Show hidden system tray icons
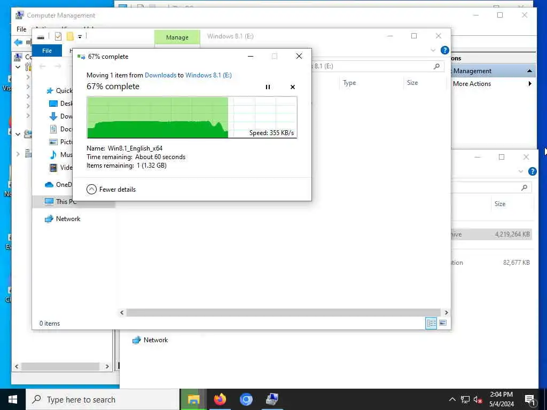Screen dimensions: 547x410 pyautogui.click(x=452, y=399)
